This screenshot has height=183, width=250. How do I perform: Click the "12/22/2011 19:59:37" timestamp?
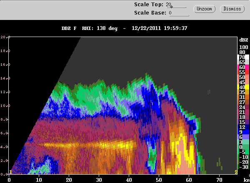click(159, 28)
